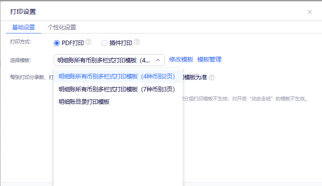Image resolution: width=322 pixels, height=186 pixels.
Task: Click help icon next to PDF打印
Action: coord(89,42)
